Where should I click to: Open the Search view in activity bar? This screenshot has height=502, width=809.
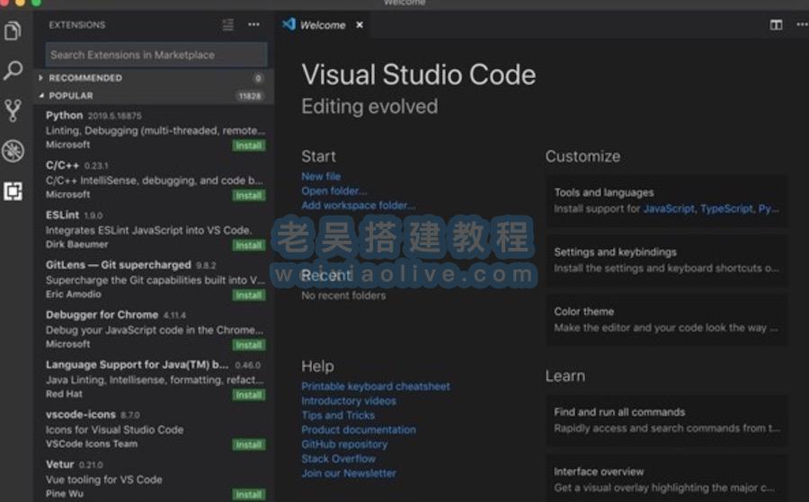[x=13, y=71]
